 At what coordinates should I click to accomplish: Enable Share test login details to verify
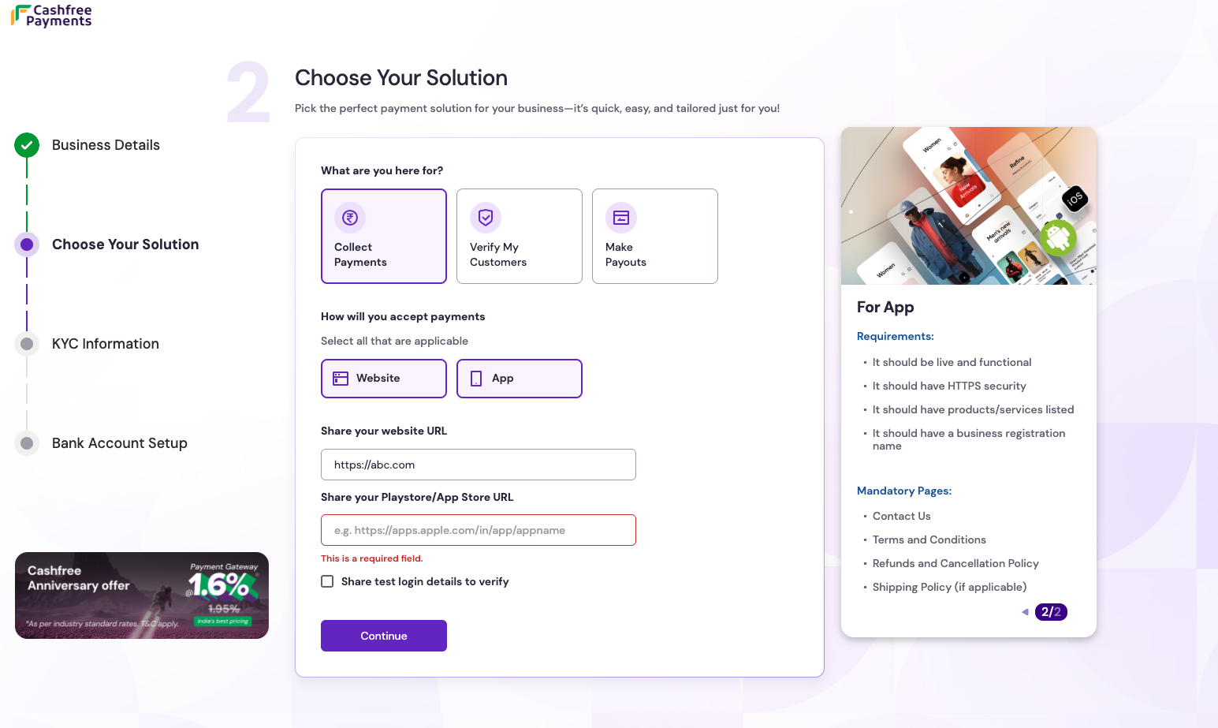[x=327, y=581]
